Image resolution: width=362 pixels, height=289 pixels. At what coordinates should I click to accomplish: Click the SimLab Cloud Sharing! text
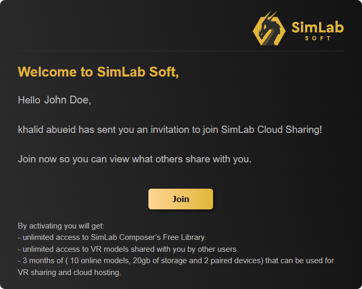point(271,129)
